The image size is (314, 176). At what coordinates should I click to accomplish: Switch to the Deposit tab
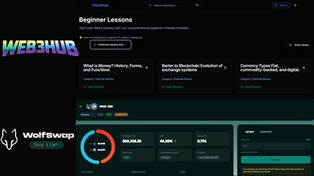click(250, 132)
